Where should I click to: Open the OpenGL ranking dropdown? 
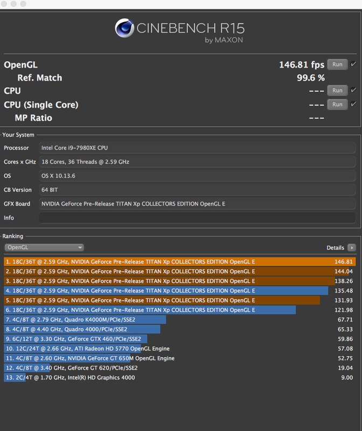[44, 247]
